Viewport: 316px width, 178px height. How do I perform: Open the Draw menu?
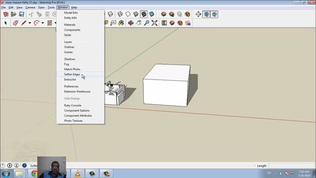click(41, 7)
